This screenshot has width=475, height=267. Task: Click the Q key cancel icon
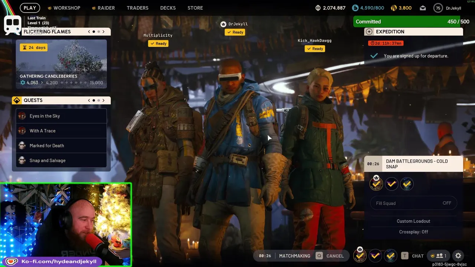pos(319,256)
